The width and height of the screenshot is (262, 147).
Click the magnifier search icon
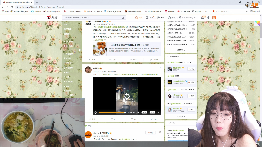(x=123, y=18)
